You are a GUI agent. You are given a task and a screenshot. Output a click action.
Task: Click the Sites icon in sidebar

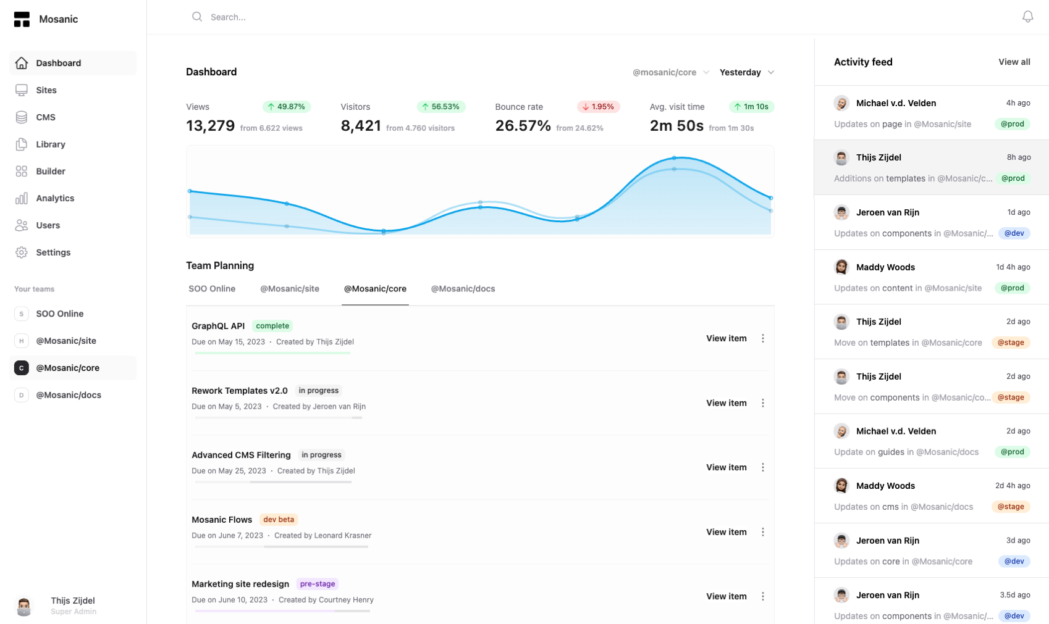[22, 90]
